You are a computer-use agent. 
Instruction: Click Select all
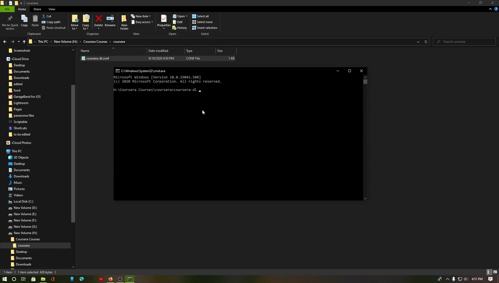[x=200, y=16]
